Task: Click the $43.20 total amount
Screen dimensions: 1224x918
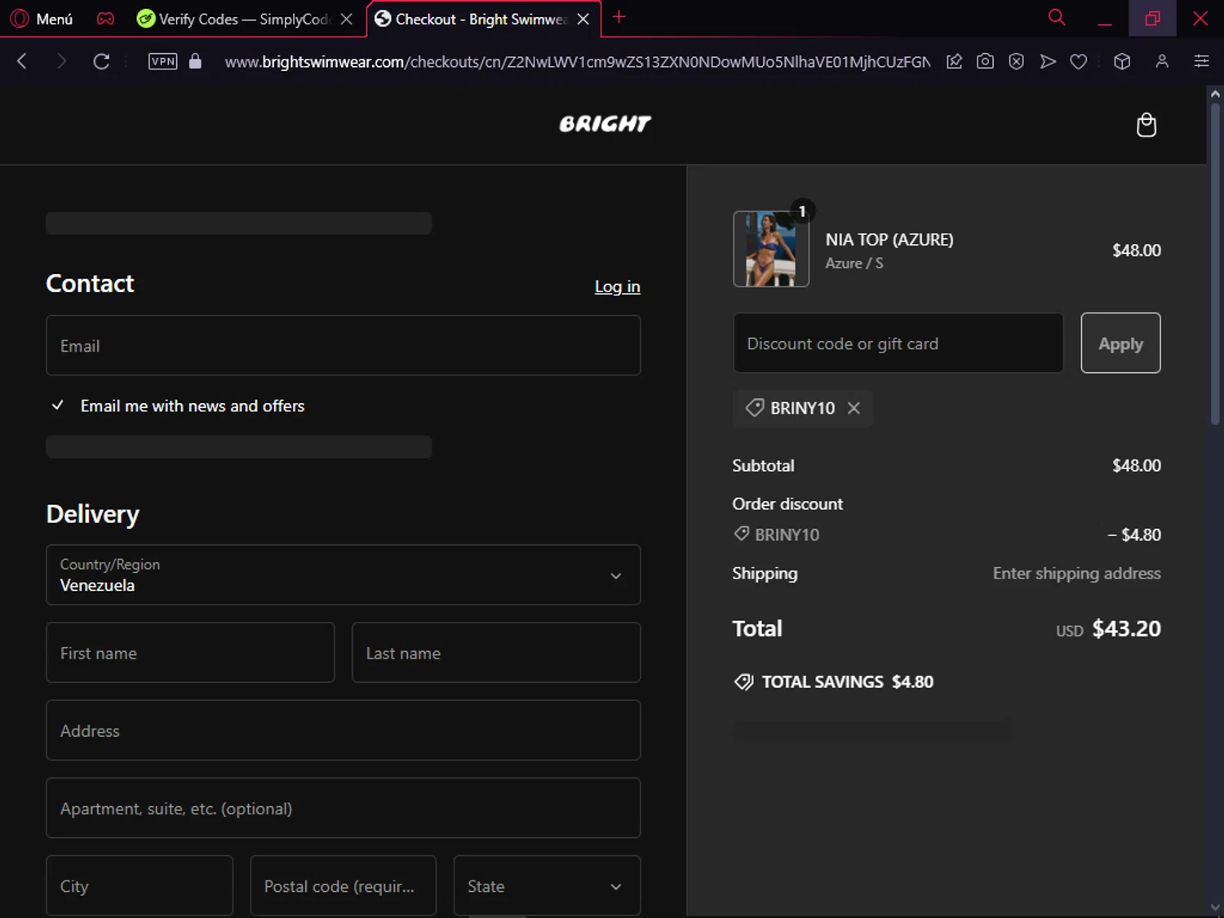Action: click(x=1126, y=628)
